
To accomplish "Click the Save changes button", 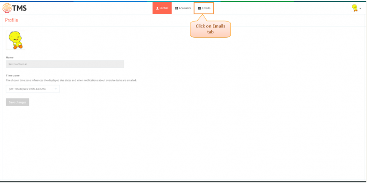I will [17, 102].
